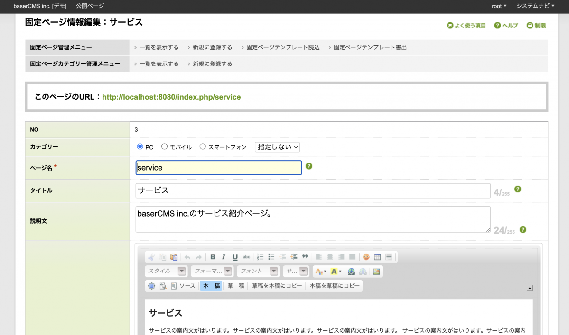Image resolution: width=569 pixels, height=335 pixels.
Task: Apply italic formatting in the editor
Action: coord(224,257)
